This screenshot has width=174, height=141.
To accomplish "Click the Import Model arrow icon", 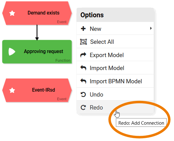I will [x=83, y=68].
